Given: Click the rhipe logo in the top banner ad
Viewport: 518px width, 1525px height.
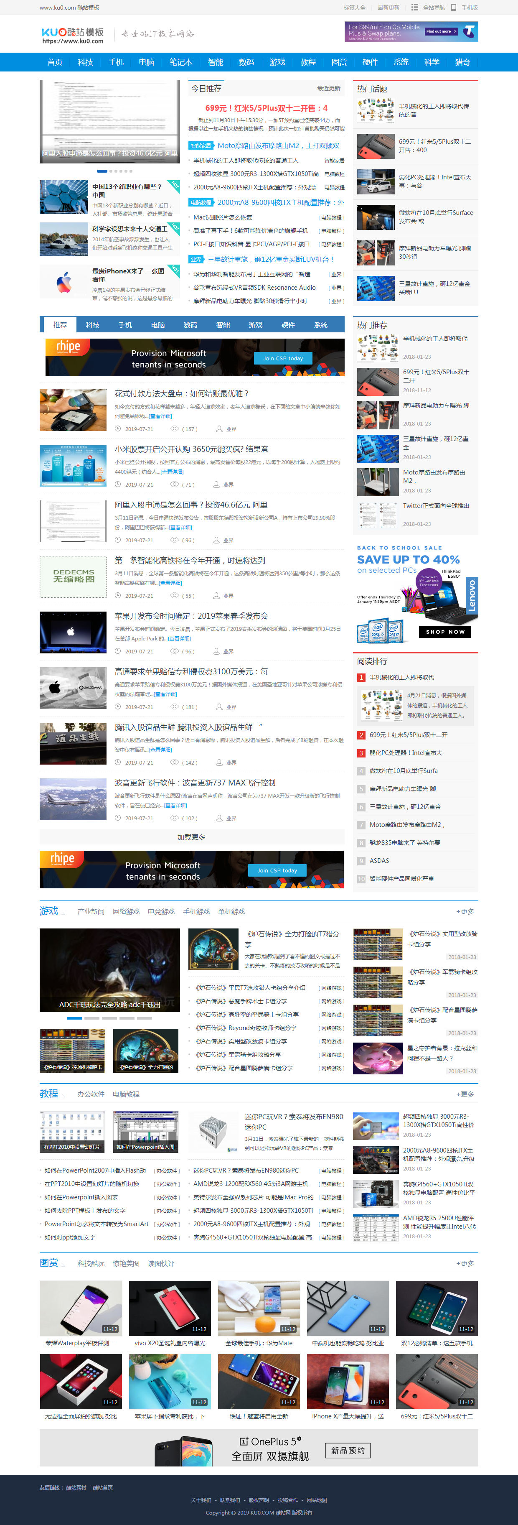Looking at the screenshot, I should (67, 347).
